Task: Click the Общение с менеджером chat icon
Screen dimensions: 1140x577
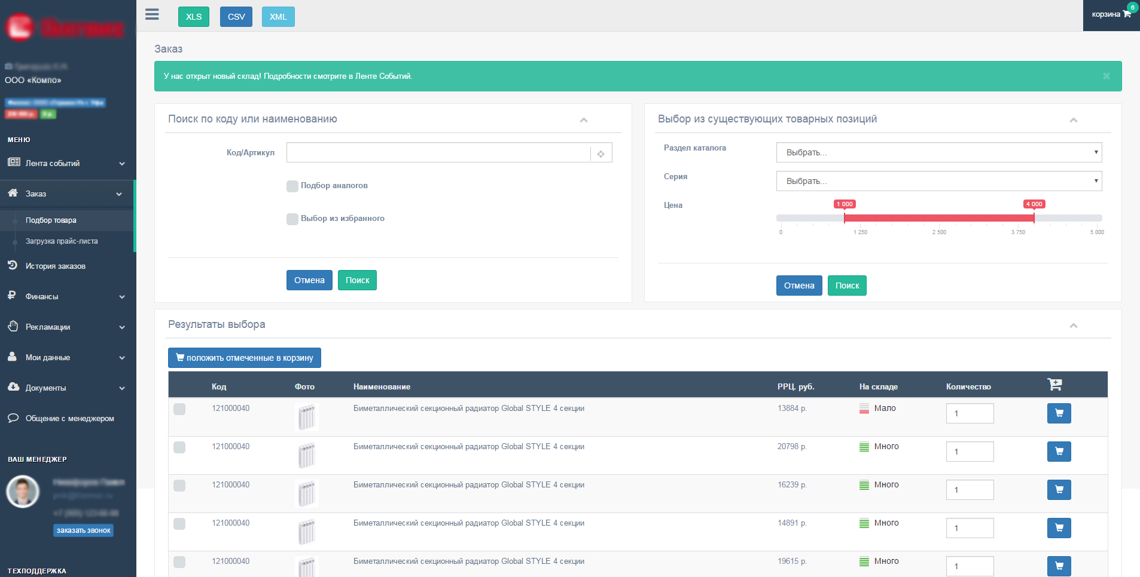Action: 13,418
